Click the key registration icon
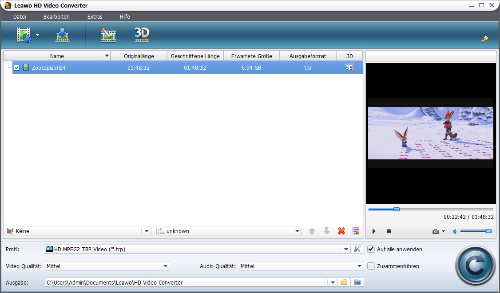The height and width of the screenshot is (293, 500). tap(485, 39)
